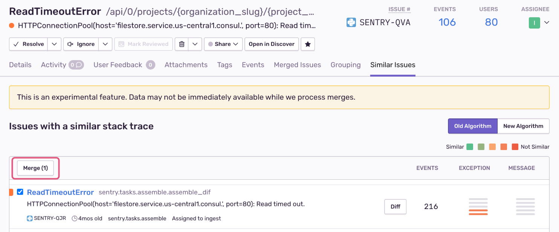Click the Merge (1) button
Screen dimensions: 559x232
pos(35,168)
